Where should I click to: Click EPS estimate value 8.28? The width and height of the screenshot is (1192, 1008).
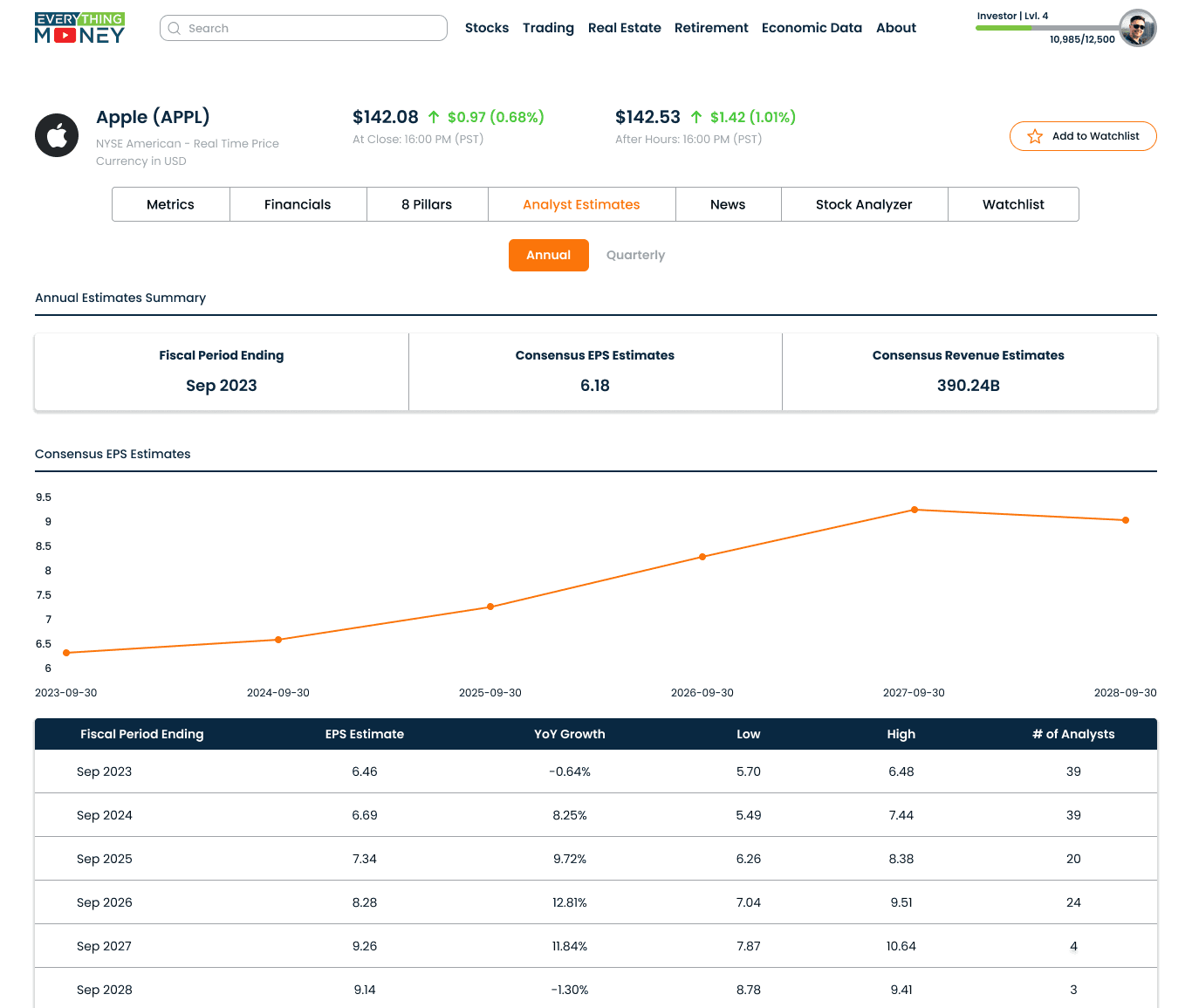[365, 902]
